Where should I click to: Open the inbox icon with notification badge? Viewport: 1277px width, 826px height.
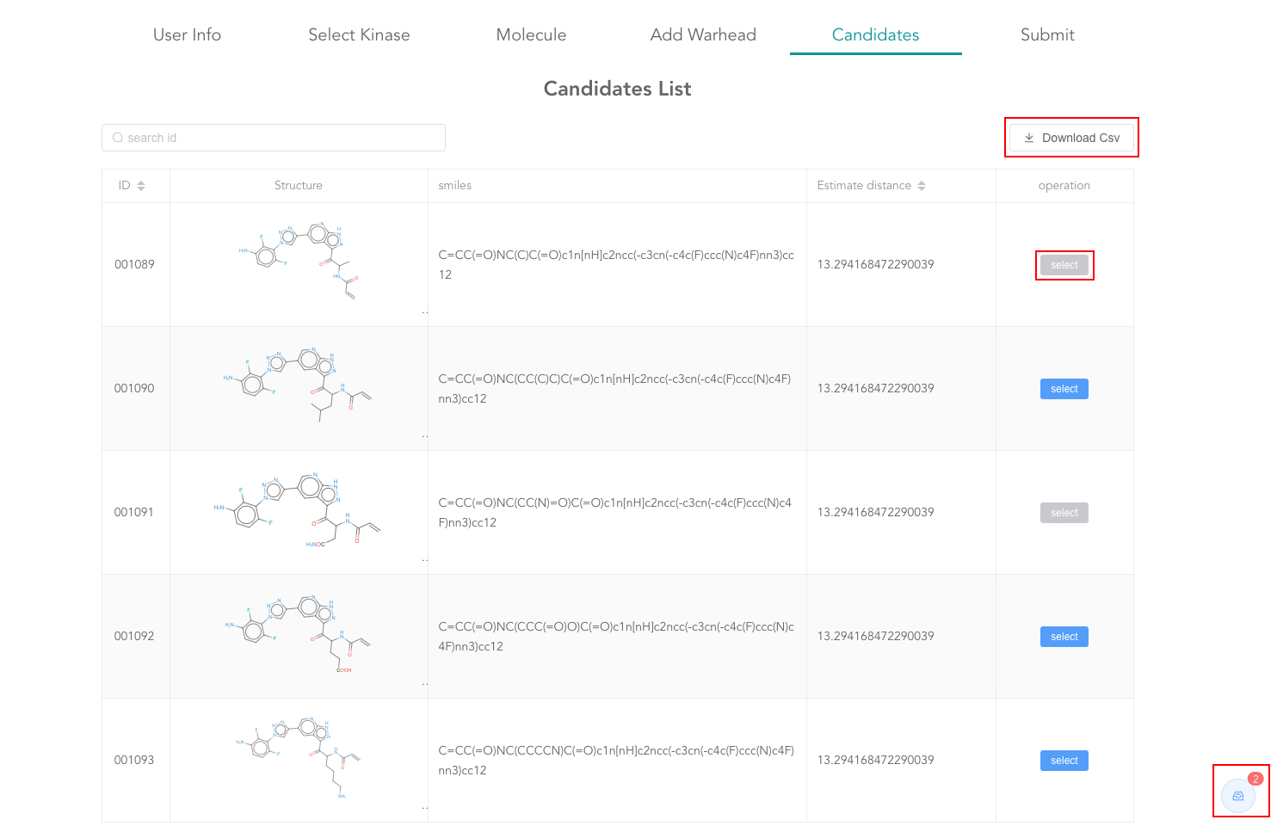click(x=1238, y=795)
